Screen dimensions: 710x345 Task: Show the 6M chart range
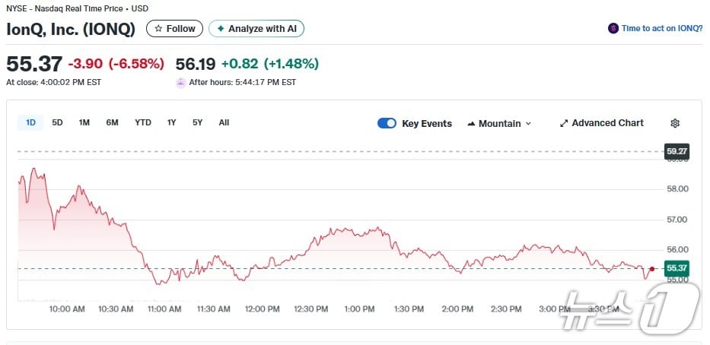click(112, 122)
